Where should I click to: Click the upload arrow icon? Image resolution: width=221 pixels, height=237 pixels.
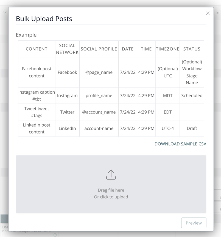(x=111, y=175)
